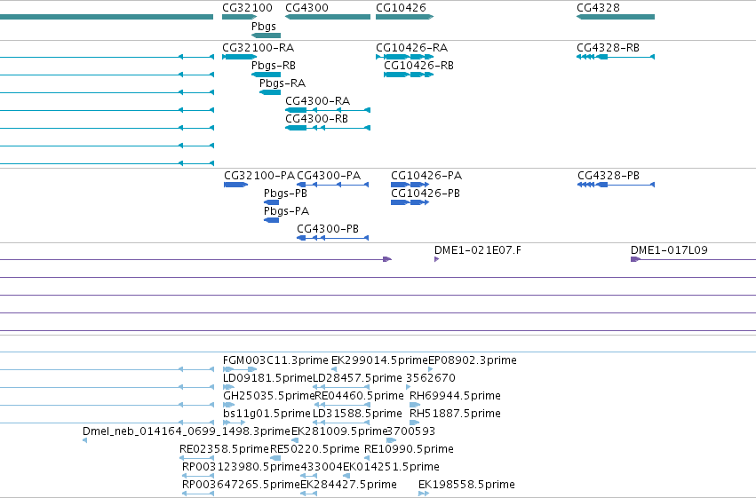Select protein Pbgs-PB label

(x=285, y=194)
